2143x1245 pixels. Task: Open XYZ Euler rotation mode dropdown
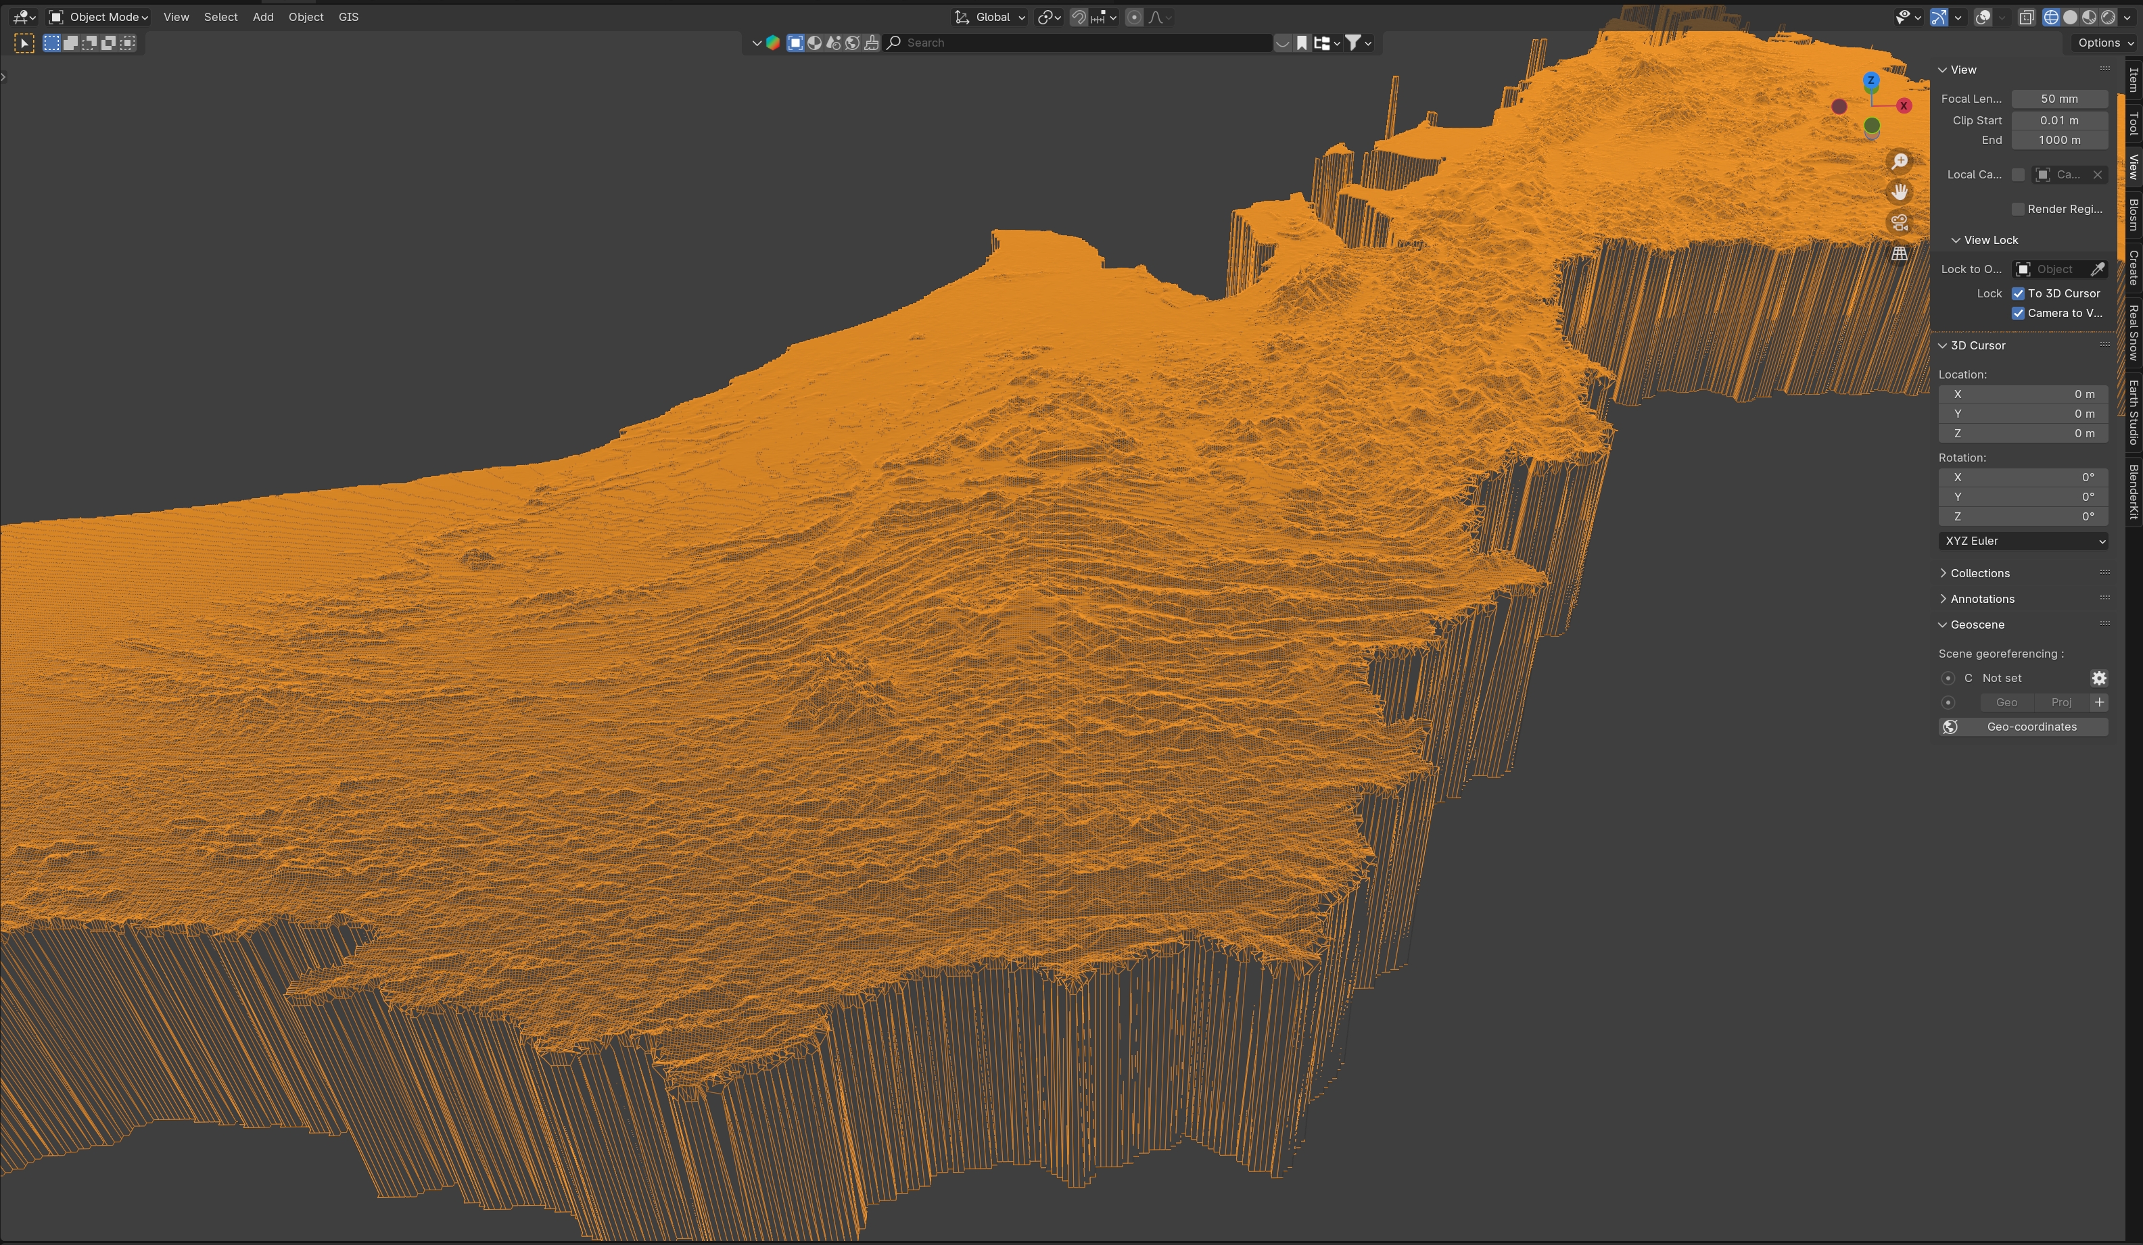tap(2022, 541)
